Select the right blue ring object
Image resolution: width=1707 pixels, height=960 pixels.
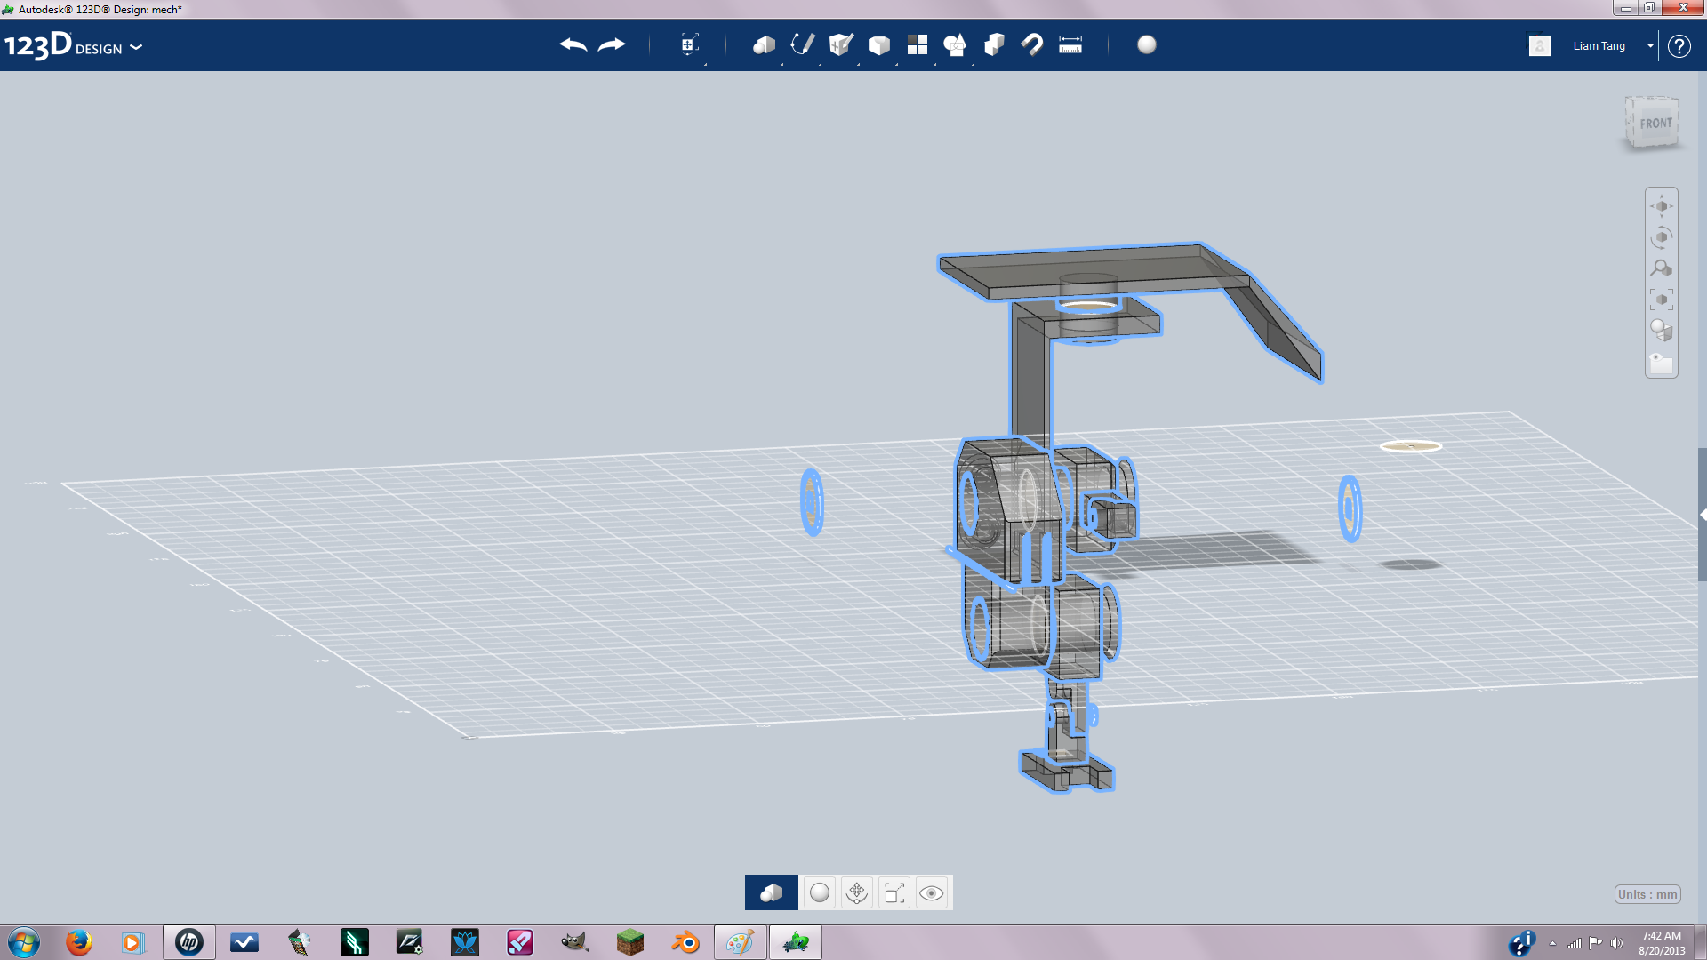(1350, 508)
